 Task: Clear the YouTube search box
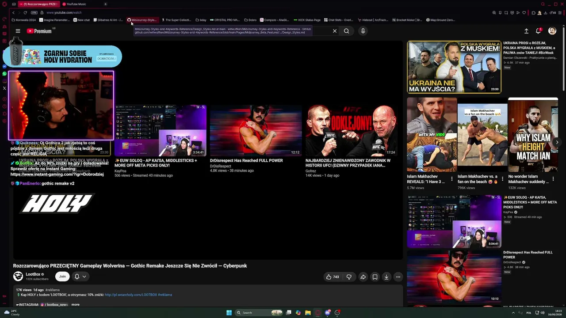[335, 31]
